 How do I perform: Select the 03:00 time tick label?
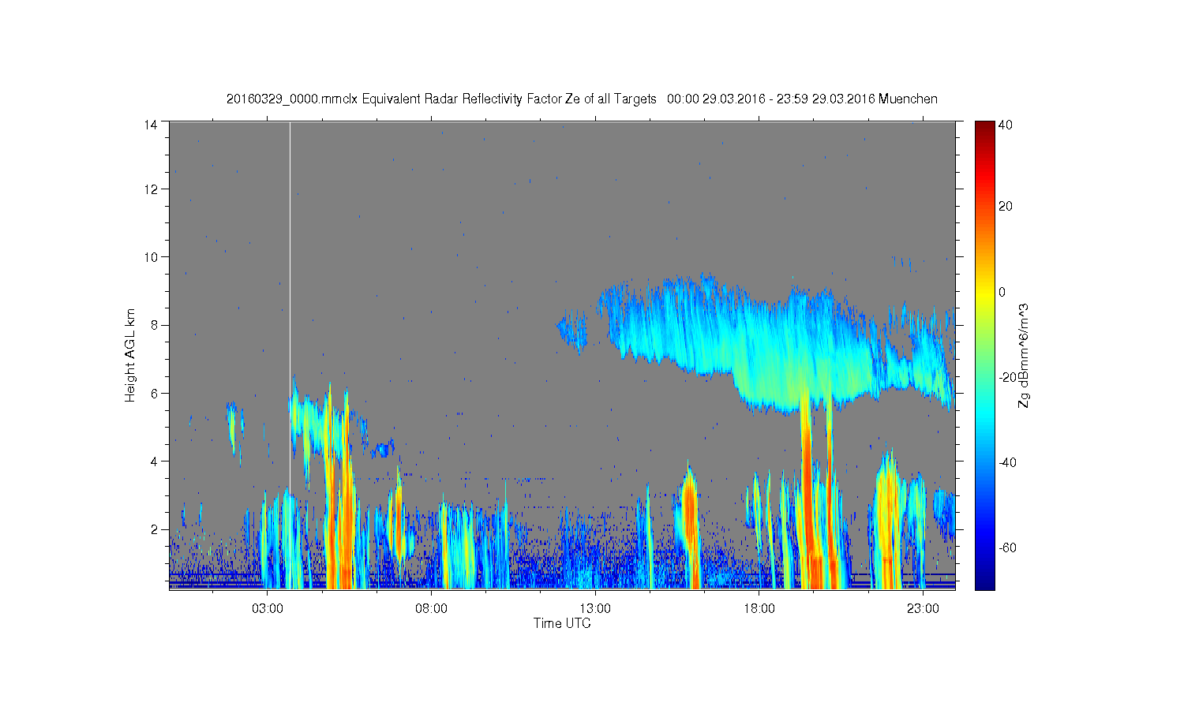(268, 609)
